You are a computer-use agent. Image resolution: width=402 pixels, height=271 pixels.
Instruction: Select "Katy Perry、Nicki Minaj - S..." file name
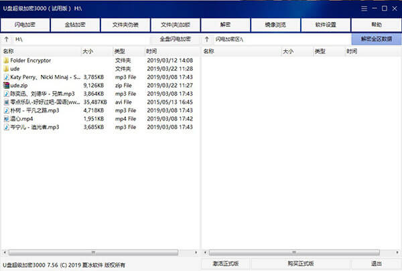[46, 77]
